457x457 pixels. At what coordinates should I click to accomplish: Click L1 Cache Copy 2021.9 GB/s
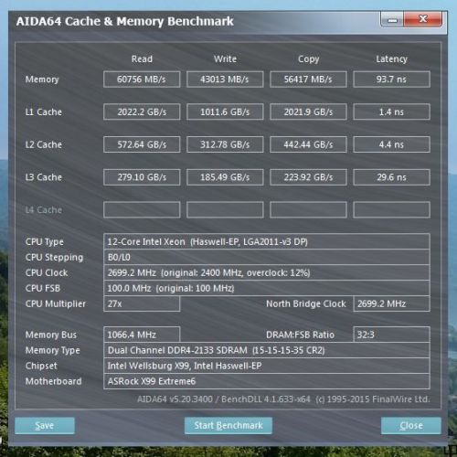(x=308, y=112)
